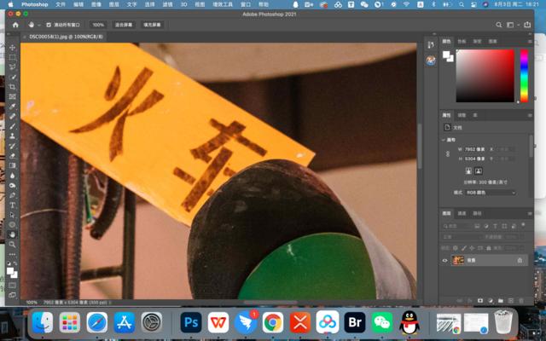
Task: Click the Home icon in options bar
Action: [x=15, y=25]
